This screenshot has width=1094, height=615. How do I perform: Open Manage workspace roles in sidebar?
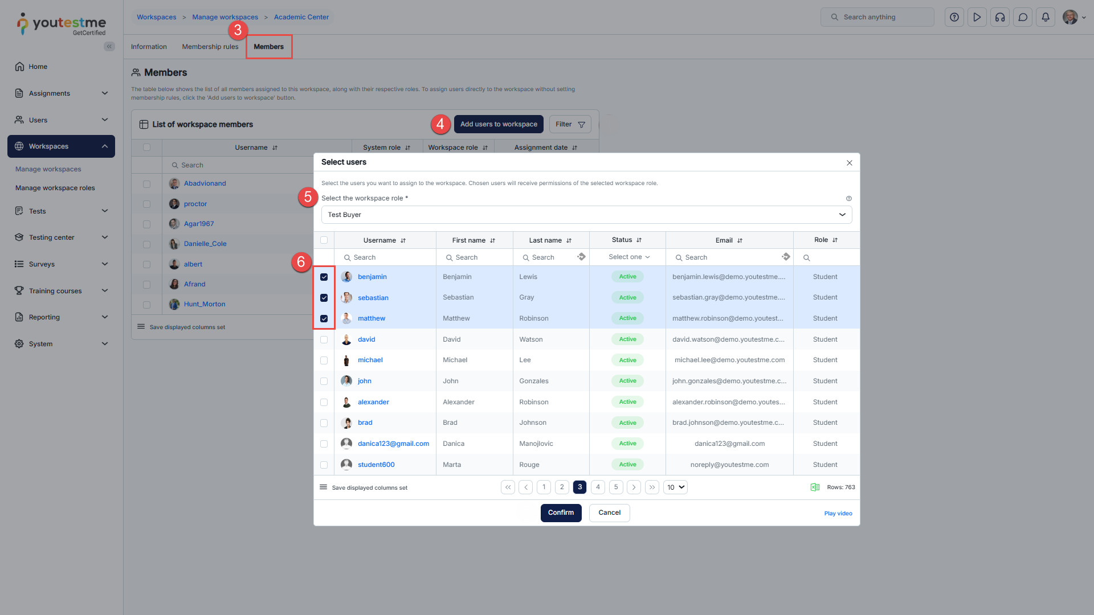point(55,188)
